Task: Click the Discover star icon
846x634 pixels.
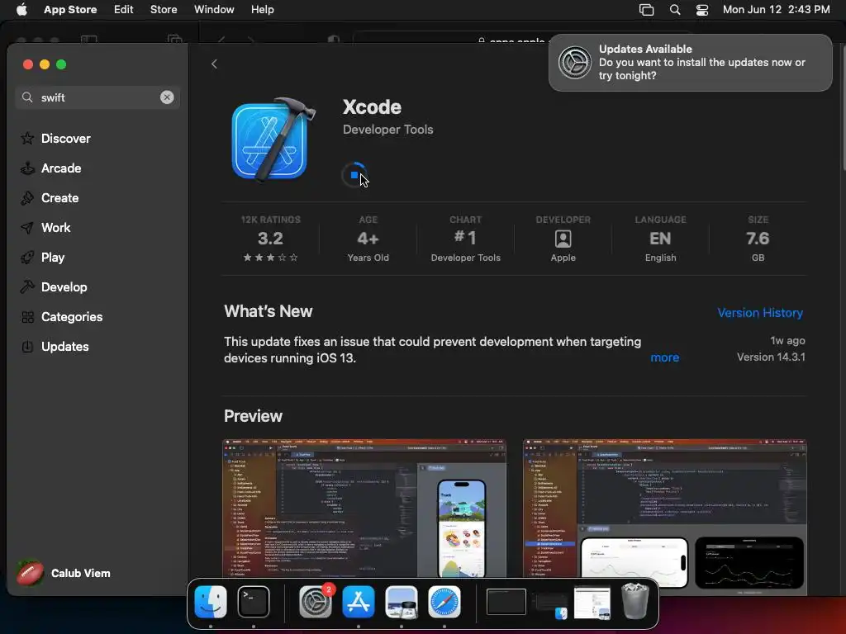Action: coord(27,139)
